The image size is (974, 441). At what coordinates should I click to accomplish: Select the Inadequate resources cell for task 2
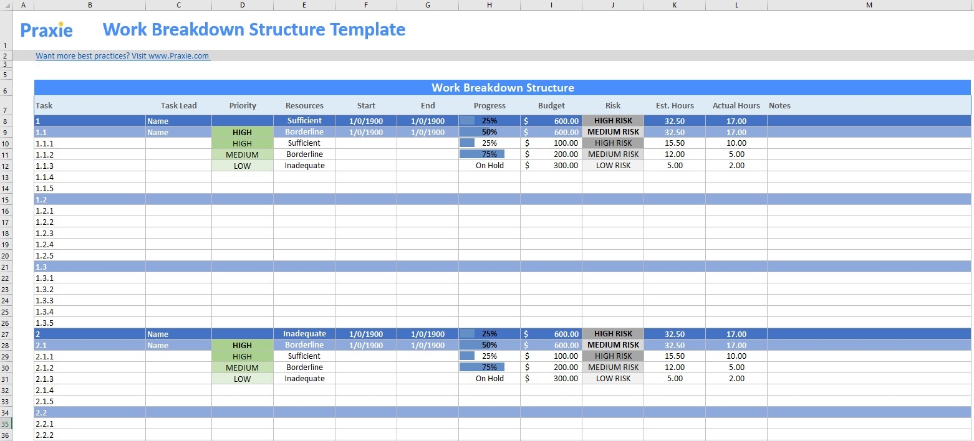pyautogui.click(x=304, y=334)
